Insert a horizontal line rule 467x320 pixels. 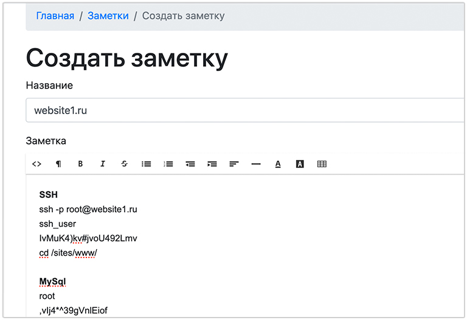tap(256, 164)
